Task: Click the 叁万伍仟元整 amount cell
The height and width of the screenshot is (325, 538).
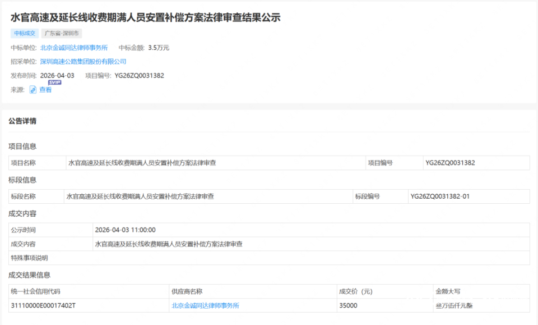Action: [x=481, y=305]
